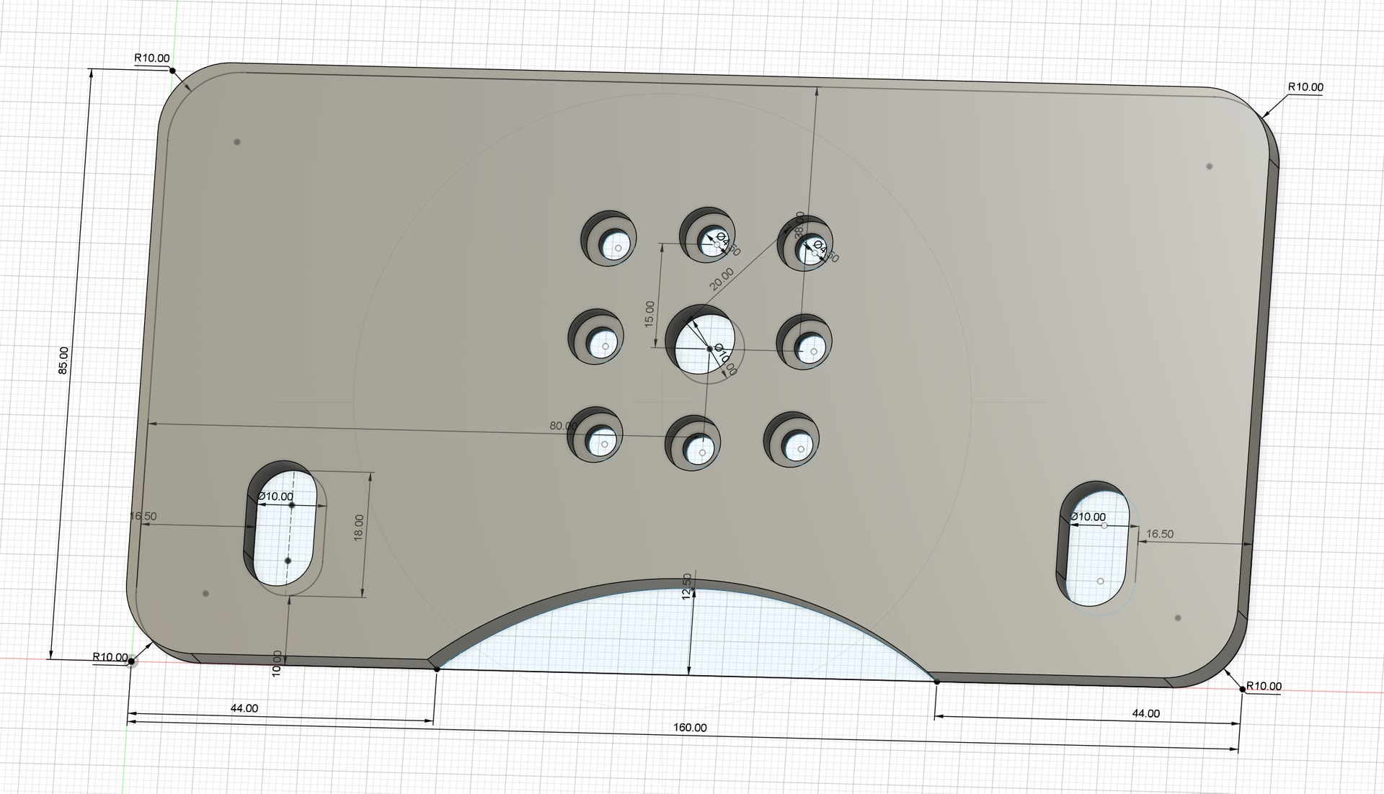The height and width of the screenshot is (794, 1384).
Task: Click the right slot's Ø10.00 dimension
Action: pos(1088,517)
